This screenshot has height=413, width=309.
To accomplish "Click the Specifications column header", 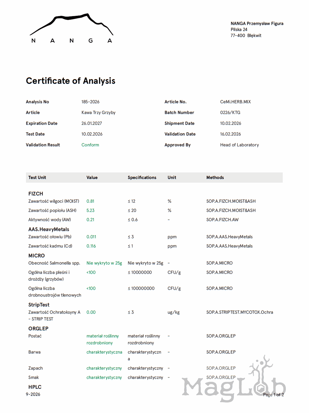I will [x=142, y=178].
